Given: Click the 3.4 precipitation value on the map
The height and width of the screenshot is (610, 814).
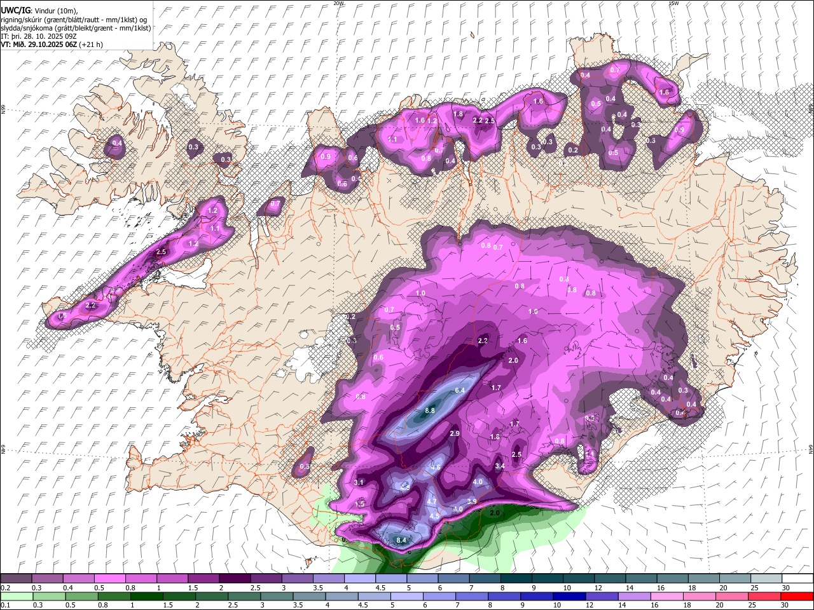Looking at the screenshot, I should click(x=500, y=466).
